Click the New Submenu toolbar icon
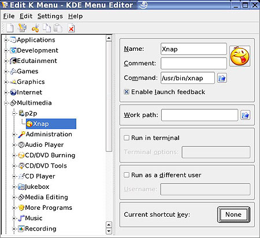This screenshot has width=260, height=238. (22, 28)
